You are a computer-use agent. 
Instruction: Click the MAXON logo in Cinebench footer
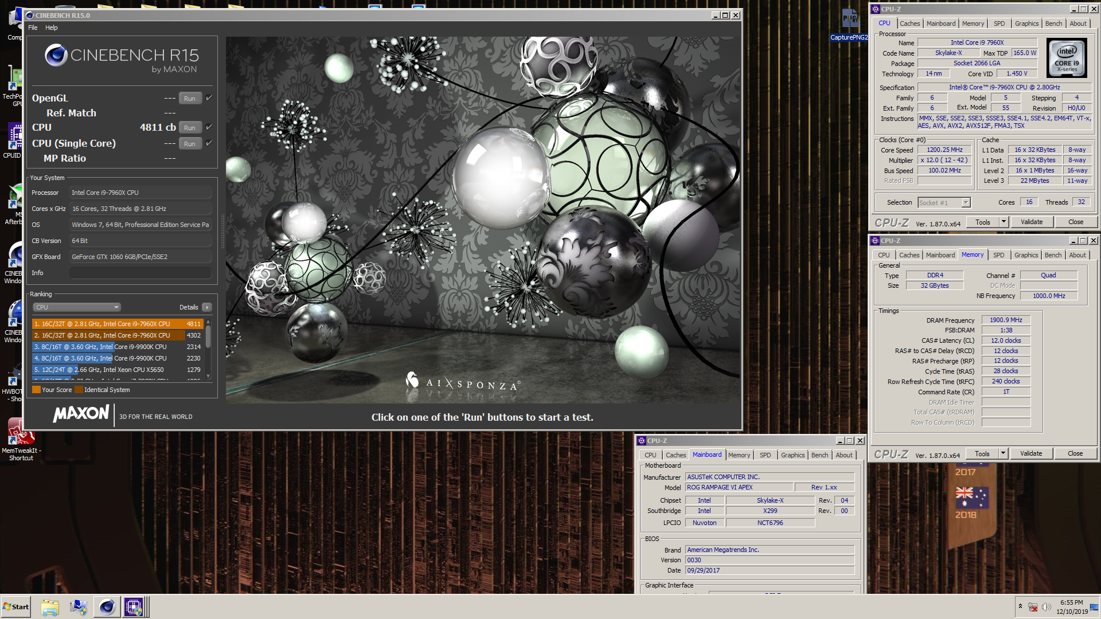(x=81, y=413)
